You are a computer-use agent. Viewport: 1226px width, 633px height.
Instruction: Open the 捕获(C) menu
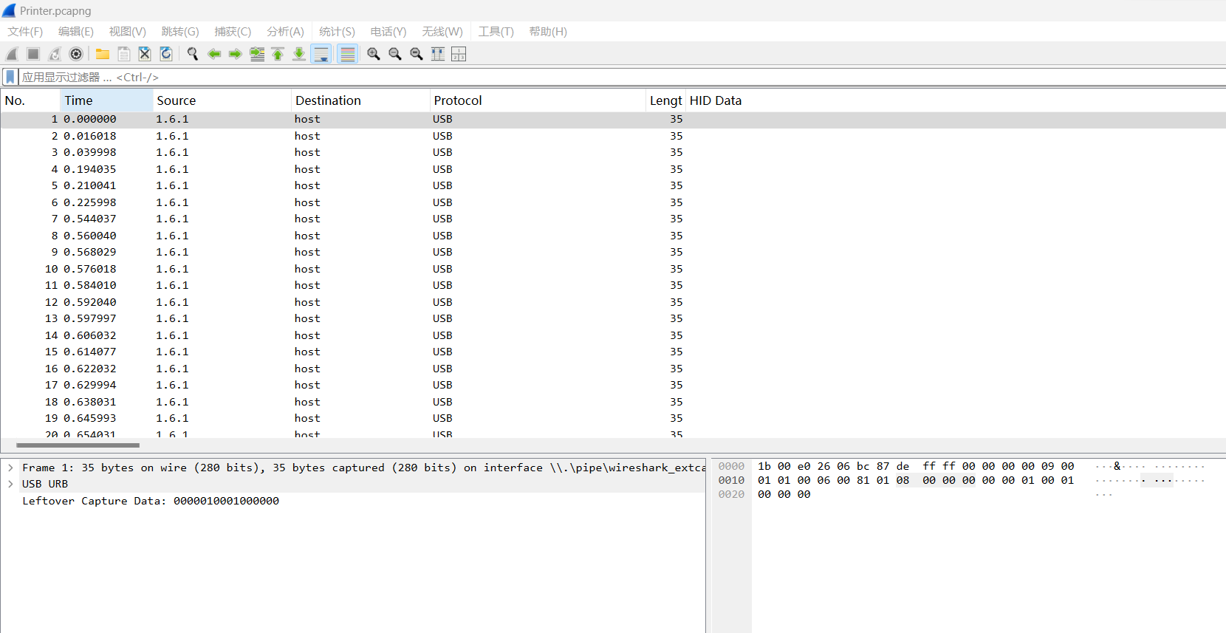coord(233,32)
